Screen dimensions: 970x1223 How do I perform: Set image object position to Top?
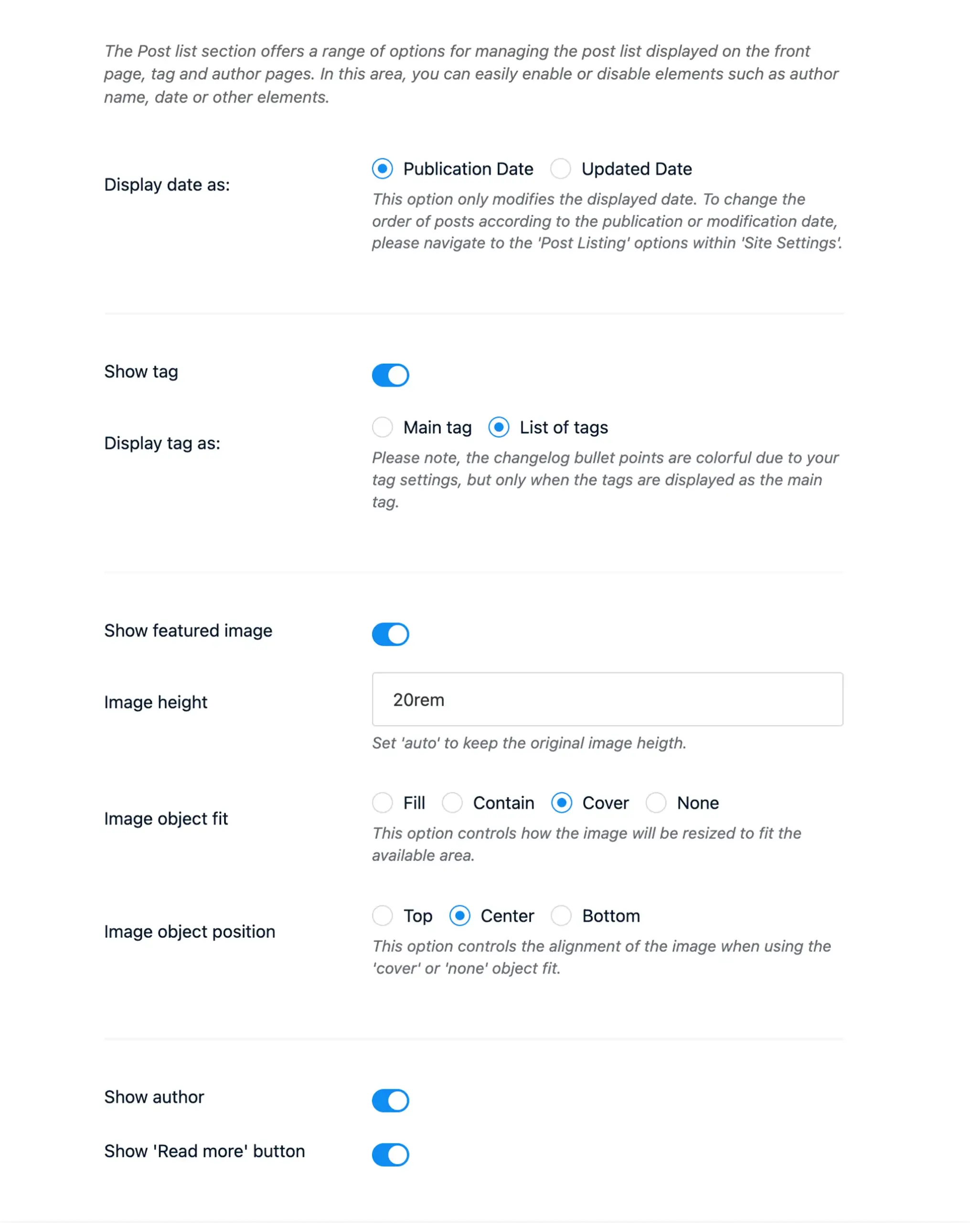[383, 915]
